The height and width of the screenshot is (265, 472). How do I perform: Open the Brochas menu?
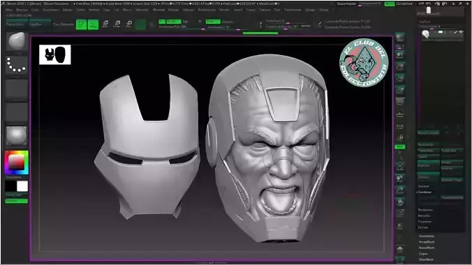pyautogui.click(x=22, y=10)
